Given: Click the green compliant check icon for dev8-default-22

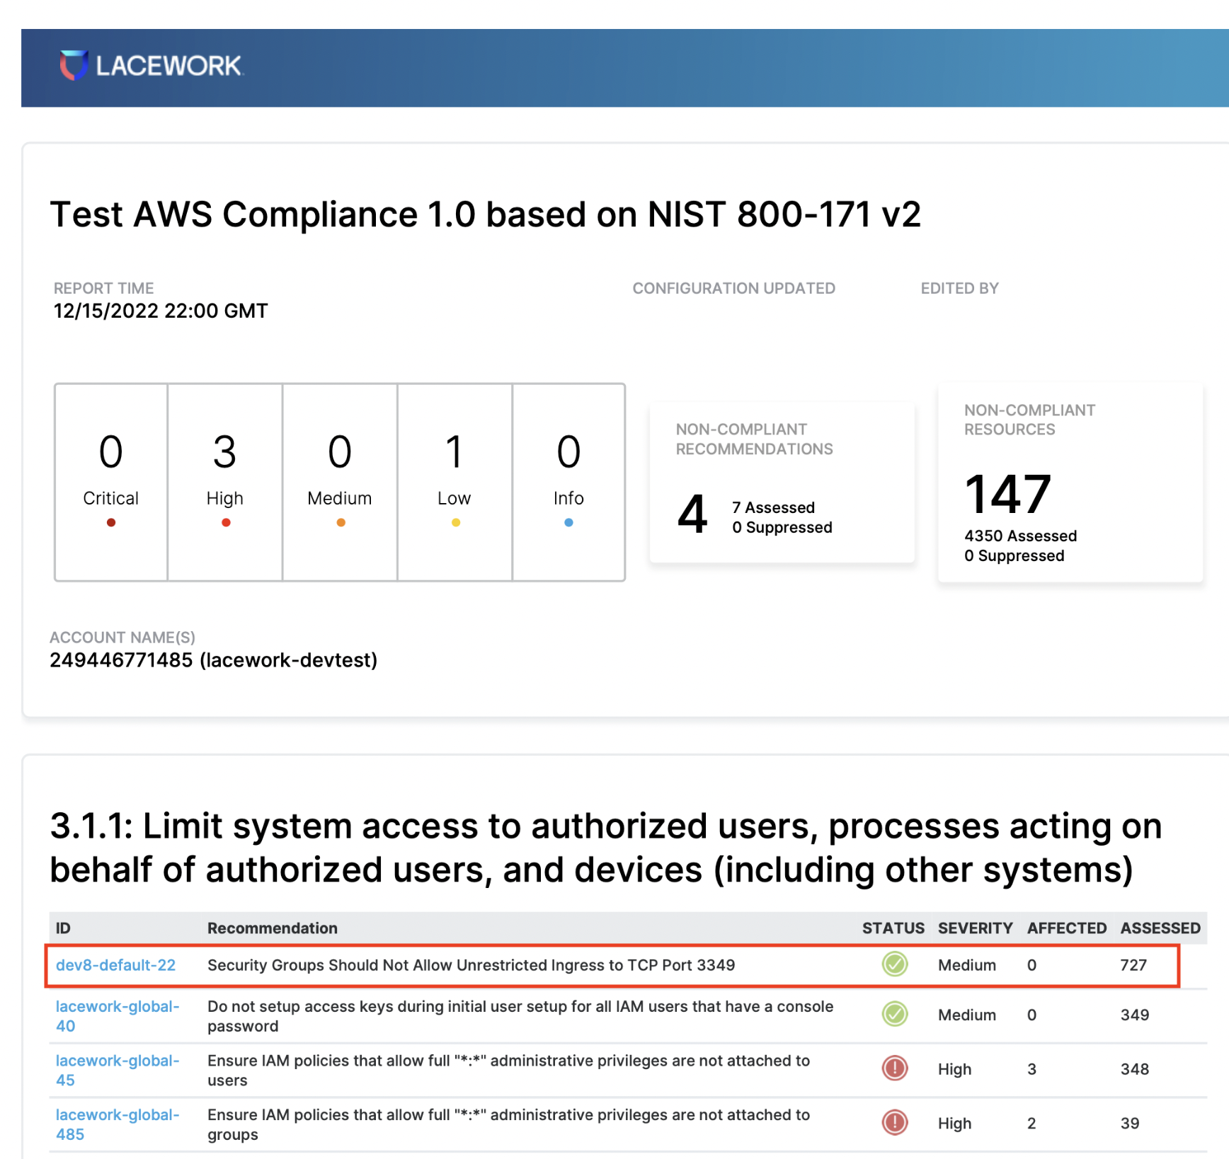Looking at the screenshot, I should (894, 964).
